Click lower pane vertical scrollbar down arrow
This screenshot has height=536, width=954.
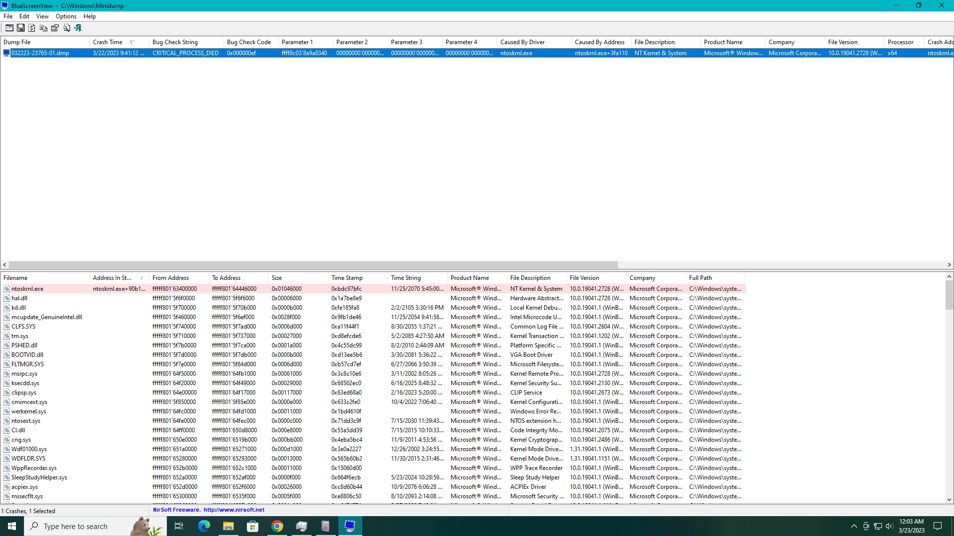949,500
